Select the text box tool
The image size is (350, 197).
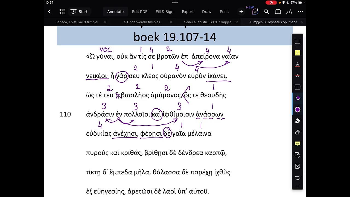click(297, 87)
